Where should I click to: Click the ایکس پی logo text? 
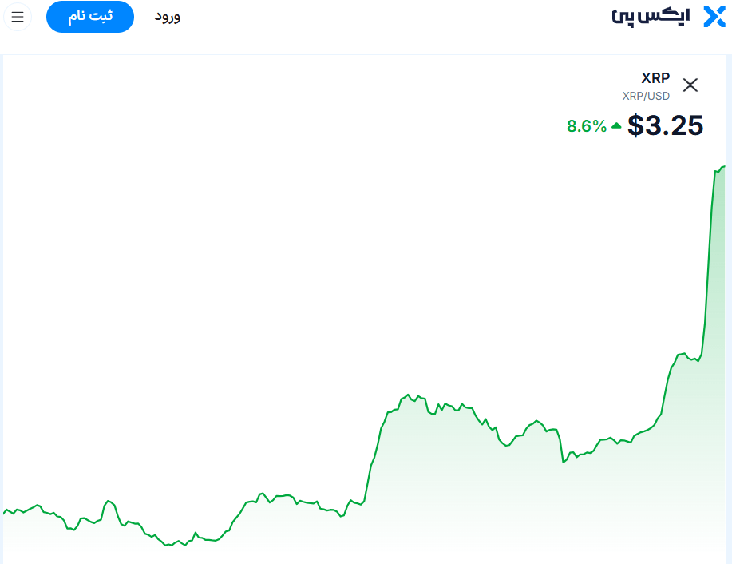pyautogui.click(x=651, y=17)
